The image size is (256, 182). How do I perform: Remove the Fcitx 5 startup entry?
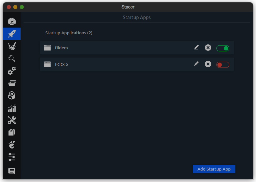coord(208,64)
